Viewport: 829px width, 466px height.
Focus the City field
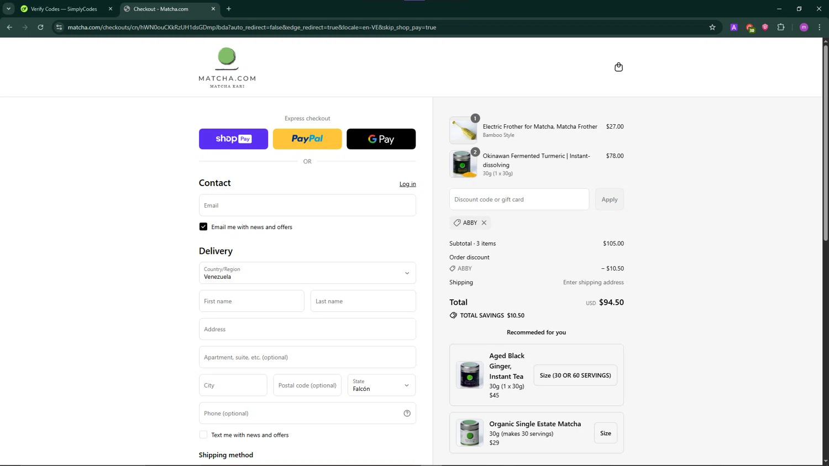pyautogui.click(x=233, y=385)
